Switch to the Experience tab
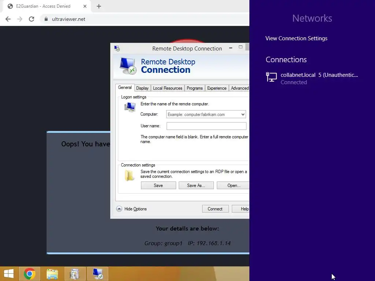 pyautogui.click(x=217, y=88)
